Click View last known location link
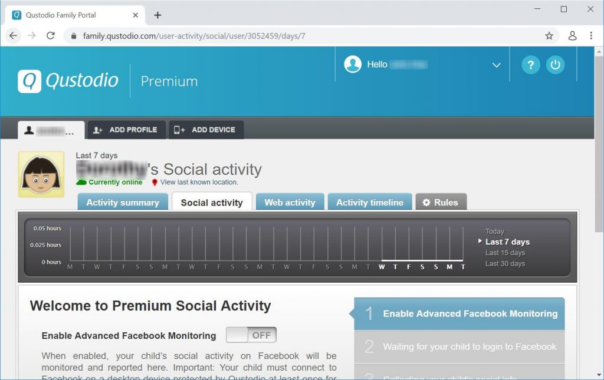The height and width of the screenshot is (380, 604). 199,182
